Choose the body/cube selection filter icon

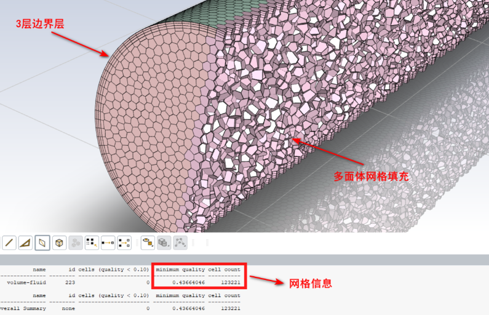click(60, 243)
